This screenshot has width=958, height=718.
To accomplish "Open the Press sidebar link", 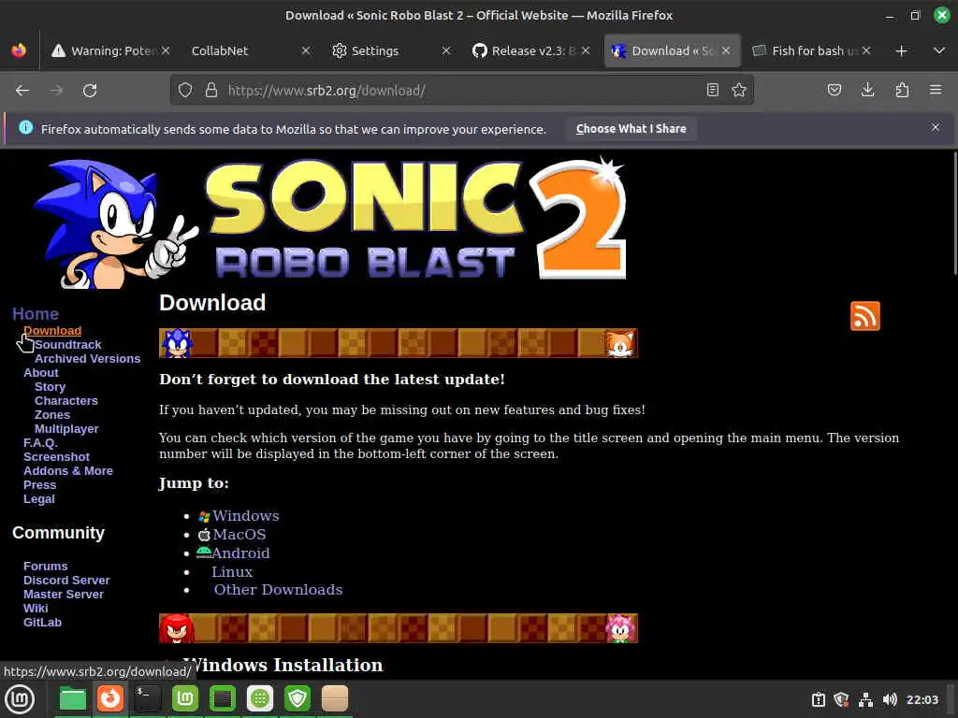I will click(39, 485).
